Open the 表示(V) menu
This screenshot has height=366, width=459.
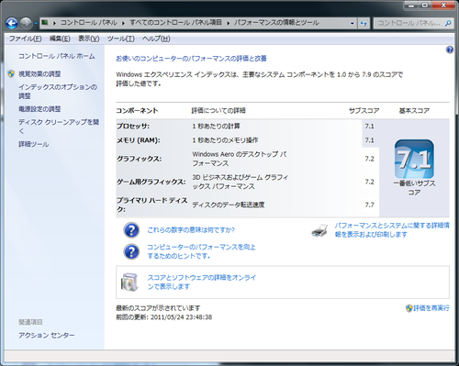(89, 39)
